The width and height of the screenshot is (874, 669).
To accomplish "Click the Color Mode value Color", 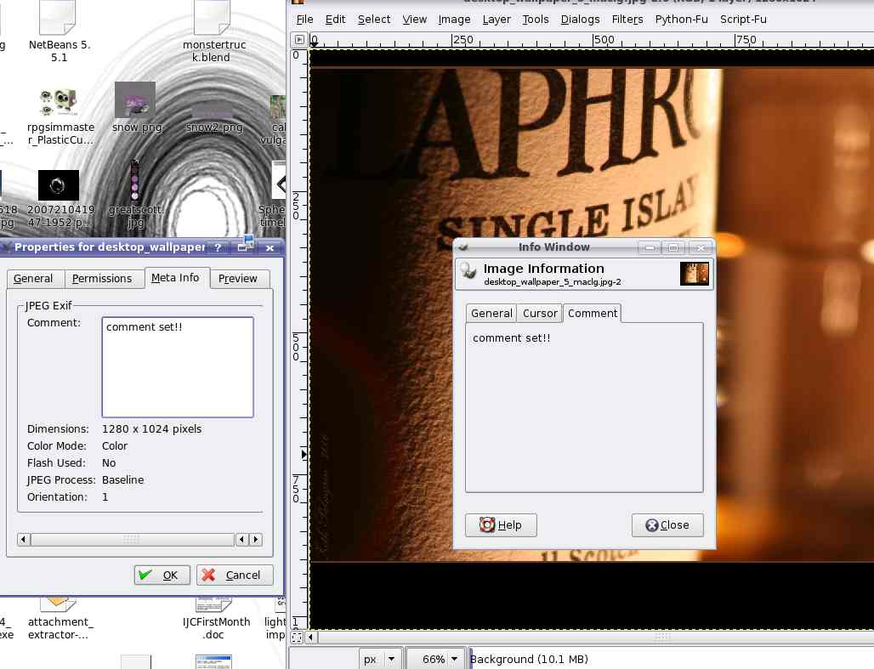I will pyautogui.click(x=115, y=446).
